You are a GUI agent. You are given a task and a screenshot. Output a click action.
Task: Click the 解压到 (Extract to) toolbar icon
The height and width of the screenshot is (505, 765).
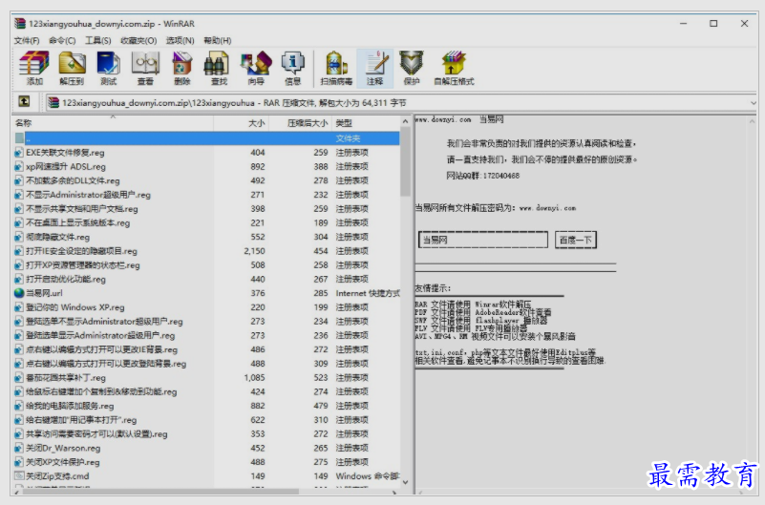pyautogui.click(x=72, y=68)
